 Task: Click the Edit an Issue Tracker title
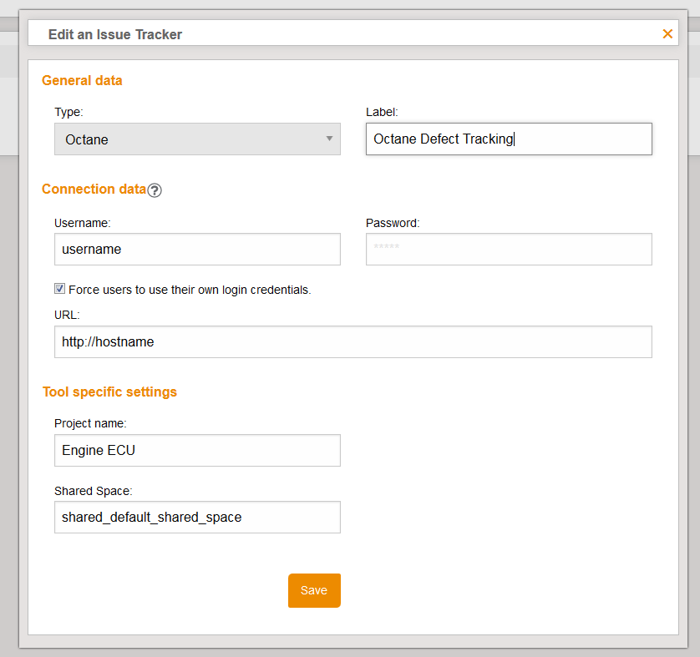pos(115,34)
